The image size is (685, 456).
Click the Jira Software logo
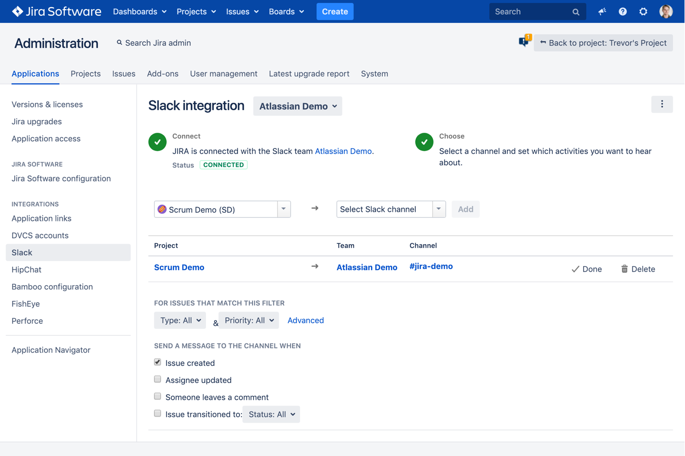[56, 11]
